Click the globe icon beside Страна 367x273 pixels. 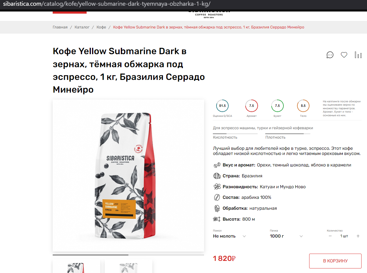click(x=217, y=176)
